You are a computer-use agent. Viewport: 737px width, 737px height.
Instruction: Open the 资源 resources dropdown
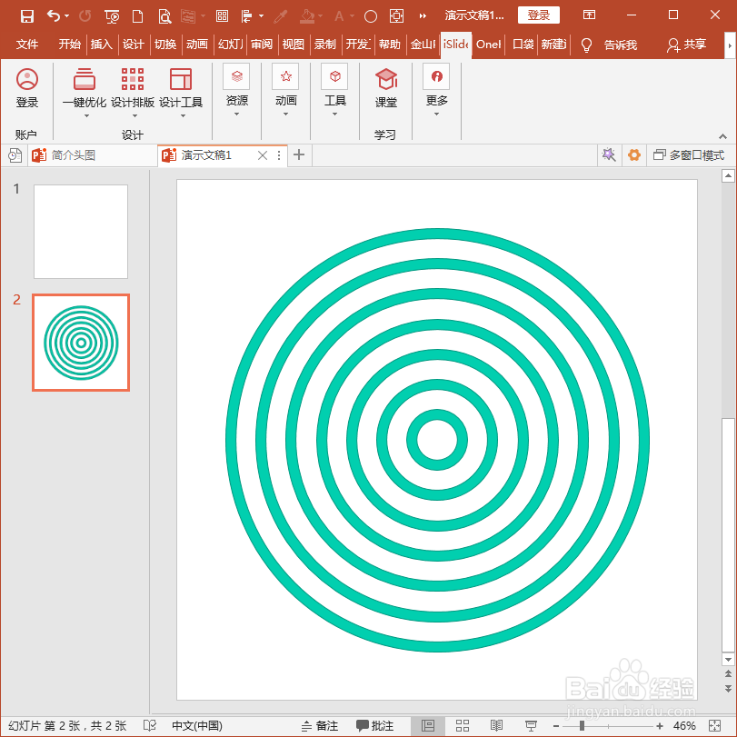coord(236,91)
